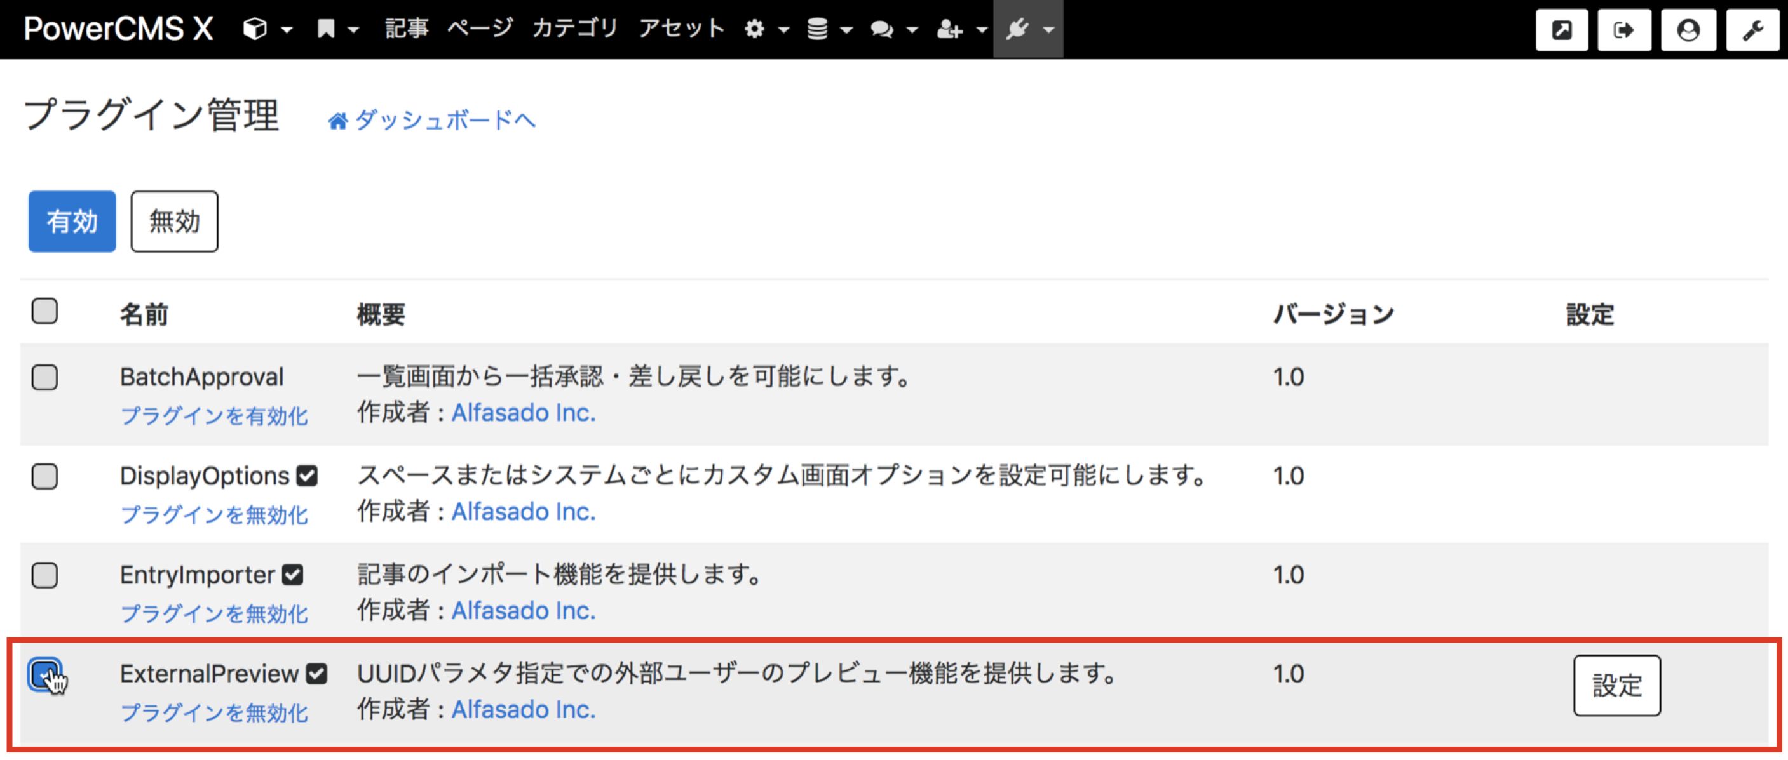The height and width of the screenshot is (760, 1788).
Task: Click the comments speech bubble icon
Action: 882,29
